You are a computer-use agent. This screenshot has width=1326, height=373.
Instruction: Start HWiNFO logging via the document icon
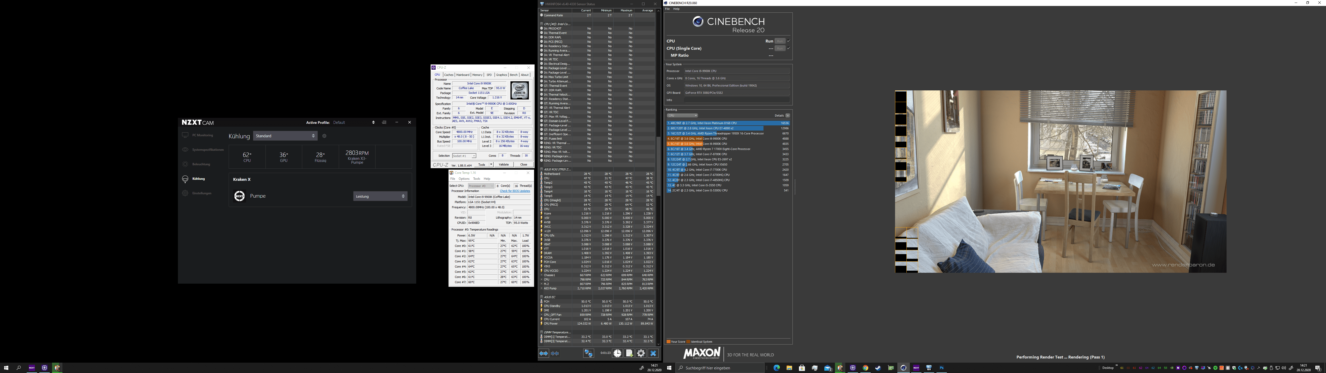click(x=629, y=353)
